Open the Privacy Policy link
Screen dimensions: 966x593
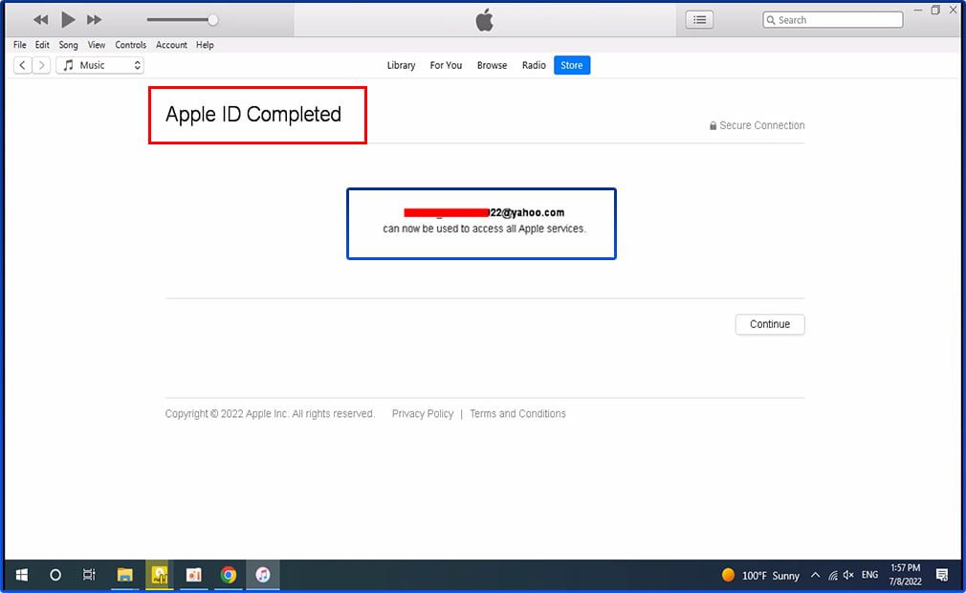coord(423,414)
